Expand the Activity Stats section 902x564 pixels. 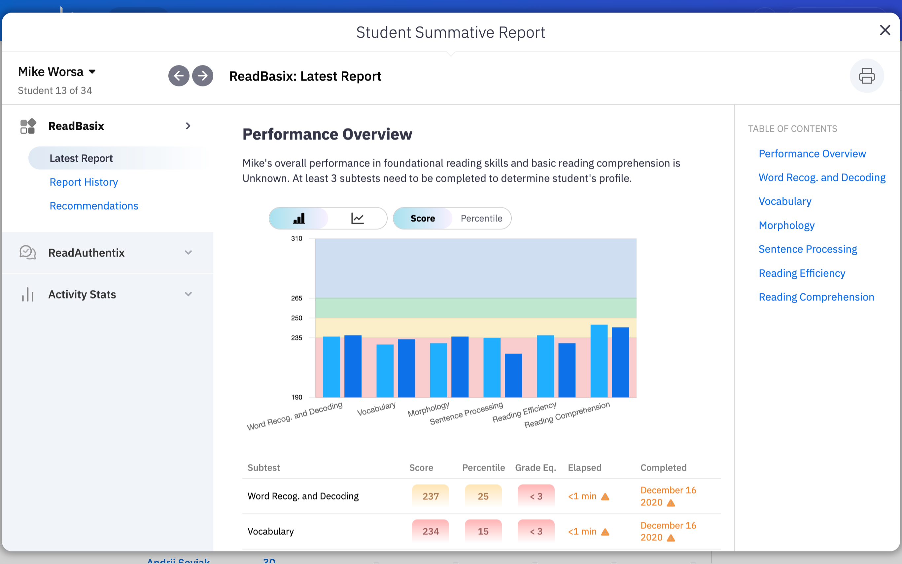tap(188, 294)
